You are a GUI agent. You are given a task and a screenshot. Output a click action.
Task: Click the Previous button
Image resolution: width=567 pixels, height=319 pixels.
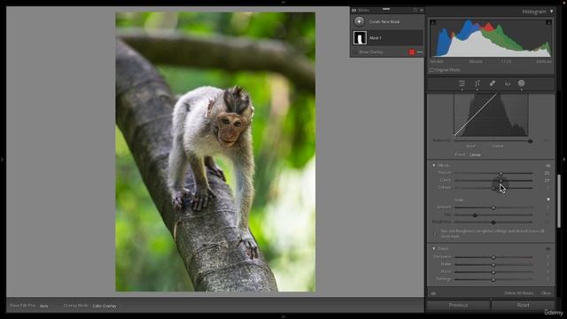[x=458, y=305]
